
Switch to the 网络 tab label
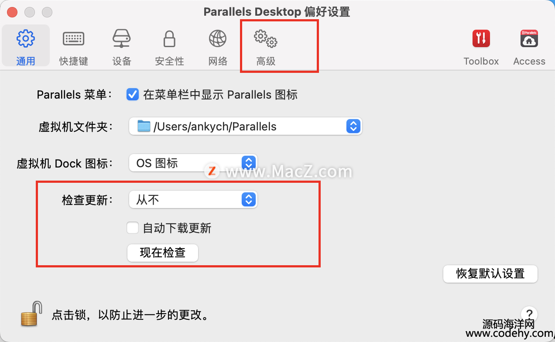pos(218,61)
